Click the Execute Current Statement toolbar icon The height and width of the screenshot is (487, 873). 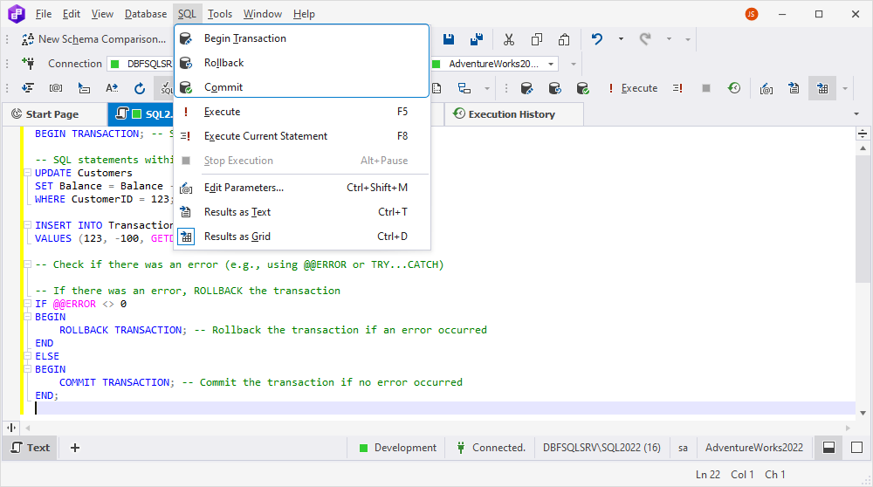point(677,88)
